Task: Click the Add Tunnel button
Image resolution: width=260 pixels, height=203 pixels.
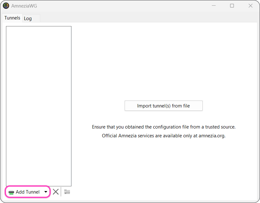Action: pyautogui.click(x=24, y=192)
